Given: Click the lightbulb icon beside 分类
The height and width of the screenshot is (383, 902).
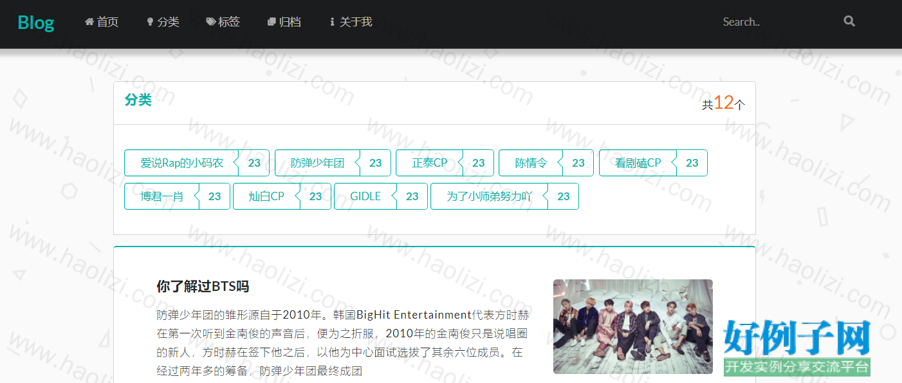Looking at the screenshot, I should coord(150,22).
